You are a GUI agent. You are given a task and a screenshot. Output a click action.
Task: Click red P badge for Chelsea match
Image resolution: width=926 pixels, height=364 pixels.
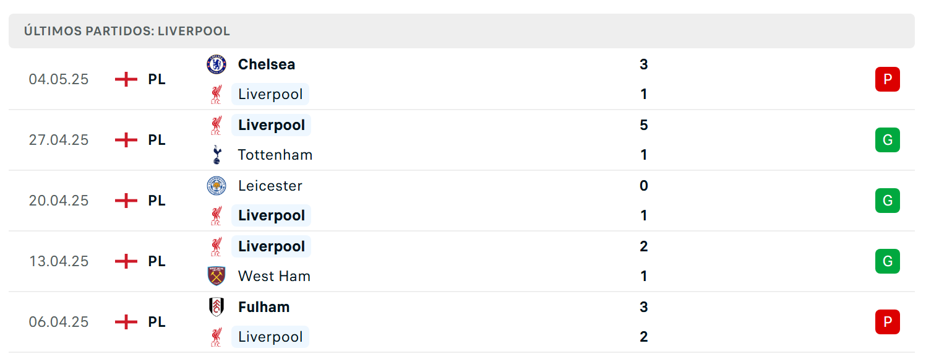pyautogui.click(x=888, y=79)
